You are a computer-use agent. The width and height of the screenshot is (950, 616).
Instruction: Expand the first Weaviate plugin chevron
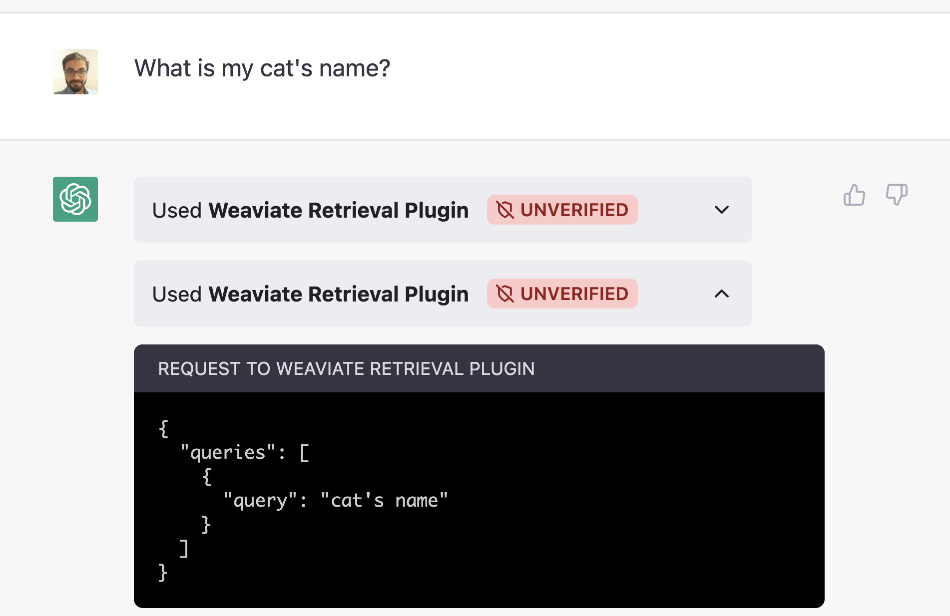tap(722, 210)
